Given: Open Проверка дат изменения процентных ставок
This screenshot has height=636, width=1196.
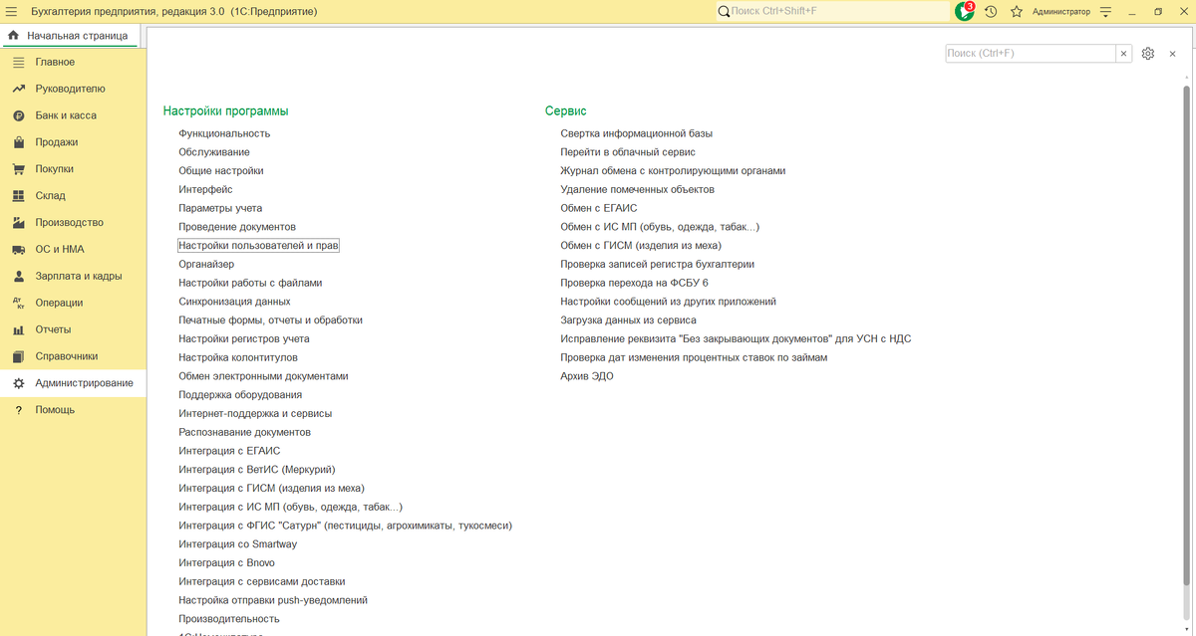Looking at the screenshot, I should point(694,357).
